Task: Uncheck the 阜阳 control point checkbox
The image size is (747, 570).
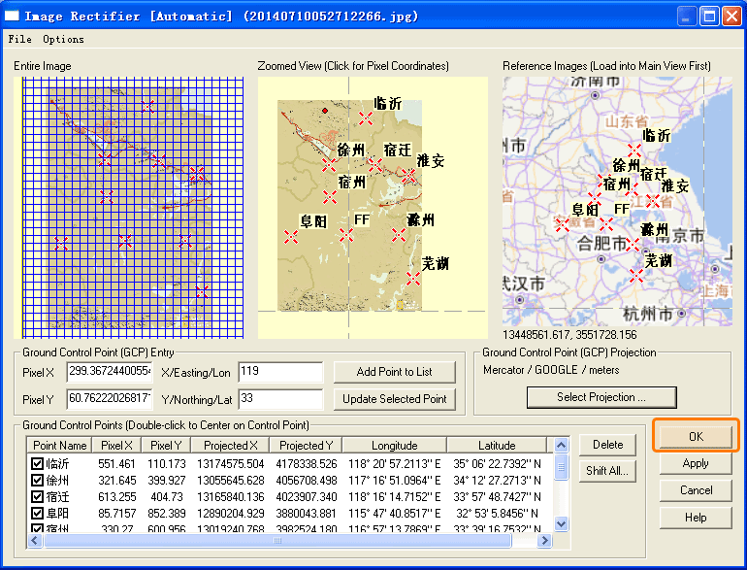Action: [x=37, y=514]
